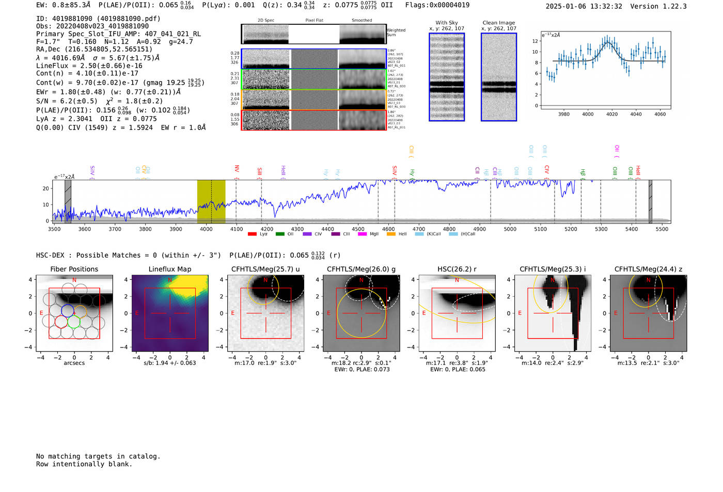Click the Q(0.00) CIV (1549) line

tap(121, 128)
